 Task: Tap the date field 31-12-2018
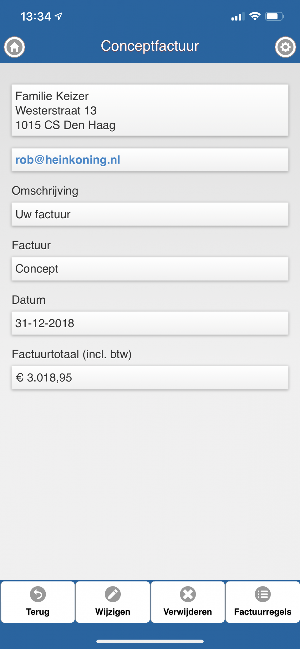point(150,323)
